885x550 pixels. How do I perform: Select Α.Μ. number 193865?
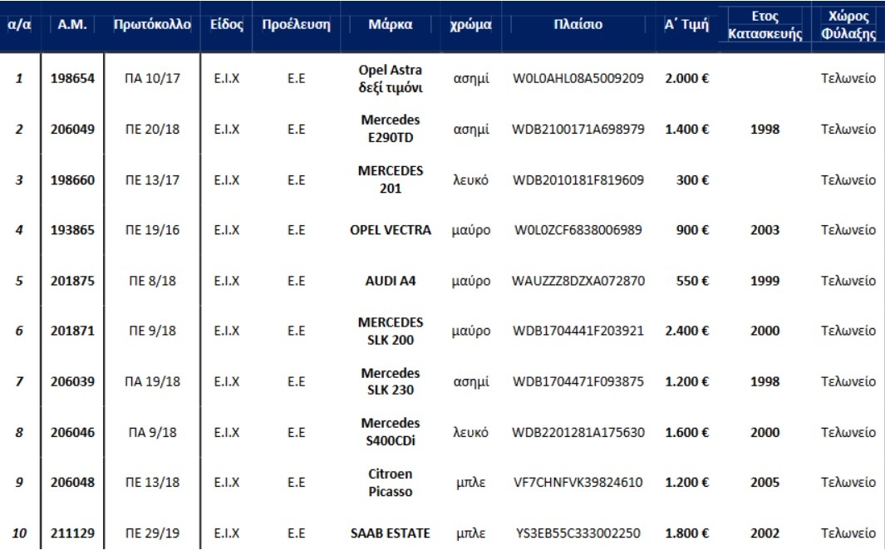72,230
